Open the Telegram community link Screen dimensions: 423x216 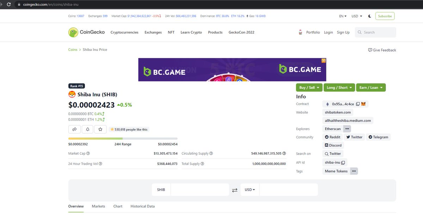click(x=378, y=137)
